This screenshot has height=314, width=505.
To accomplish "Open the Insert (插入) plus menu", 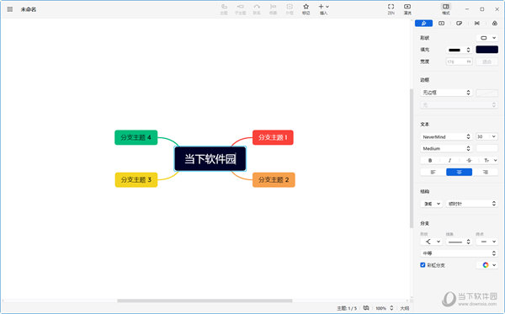I will (x=323, y=9).
